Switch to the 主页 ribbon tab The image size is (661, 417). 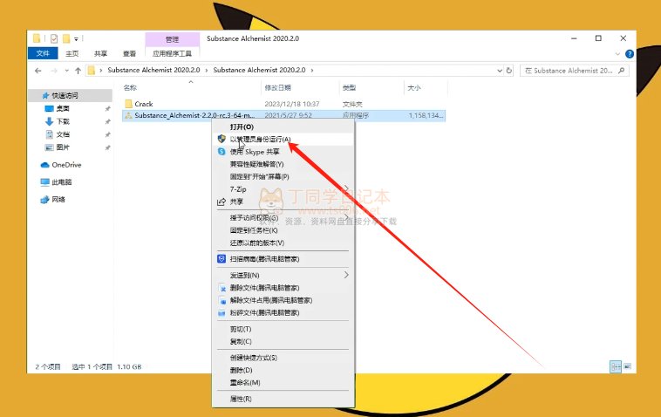72,53
